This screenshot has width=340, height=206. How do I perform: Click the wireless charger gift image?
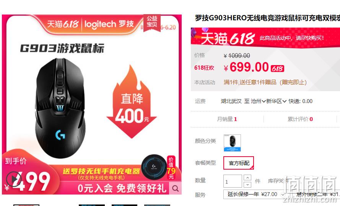[154, 167]
